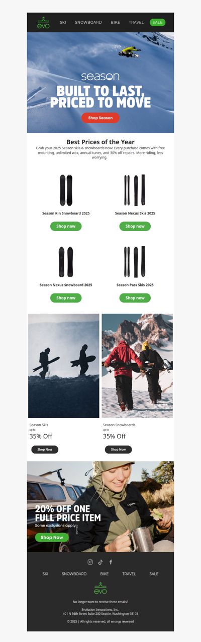This screenshot has height=642, width=201.
Task: Select the Season Kin Snowboard image
Action: (x=66, y=190)
